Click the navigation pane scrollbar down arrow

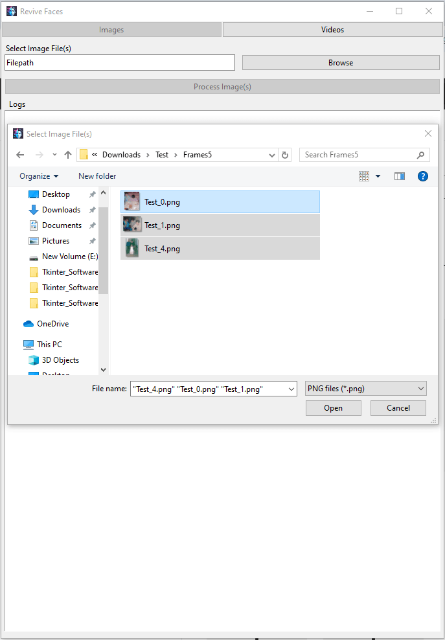(103, 370)
